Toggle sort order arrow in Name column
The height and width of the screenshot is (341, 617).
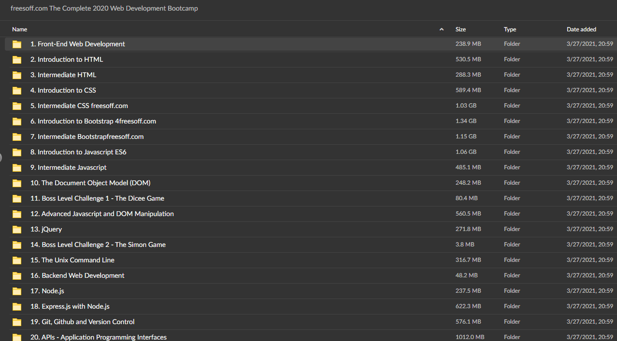(441, 29)
